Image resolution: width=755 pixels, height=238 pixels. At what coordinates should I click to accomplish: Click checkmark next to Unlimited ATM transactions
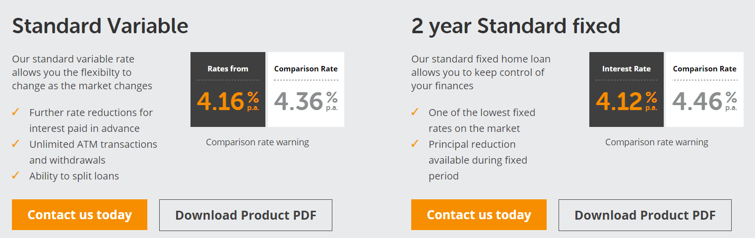coord(16,144)
